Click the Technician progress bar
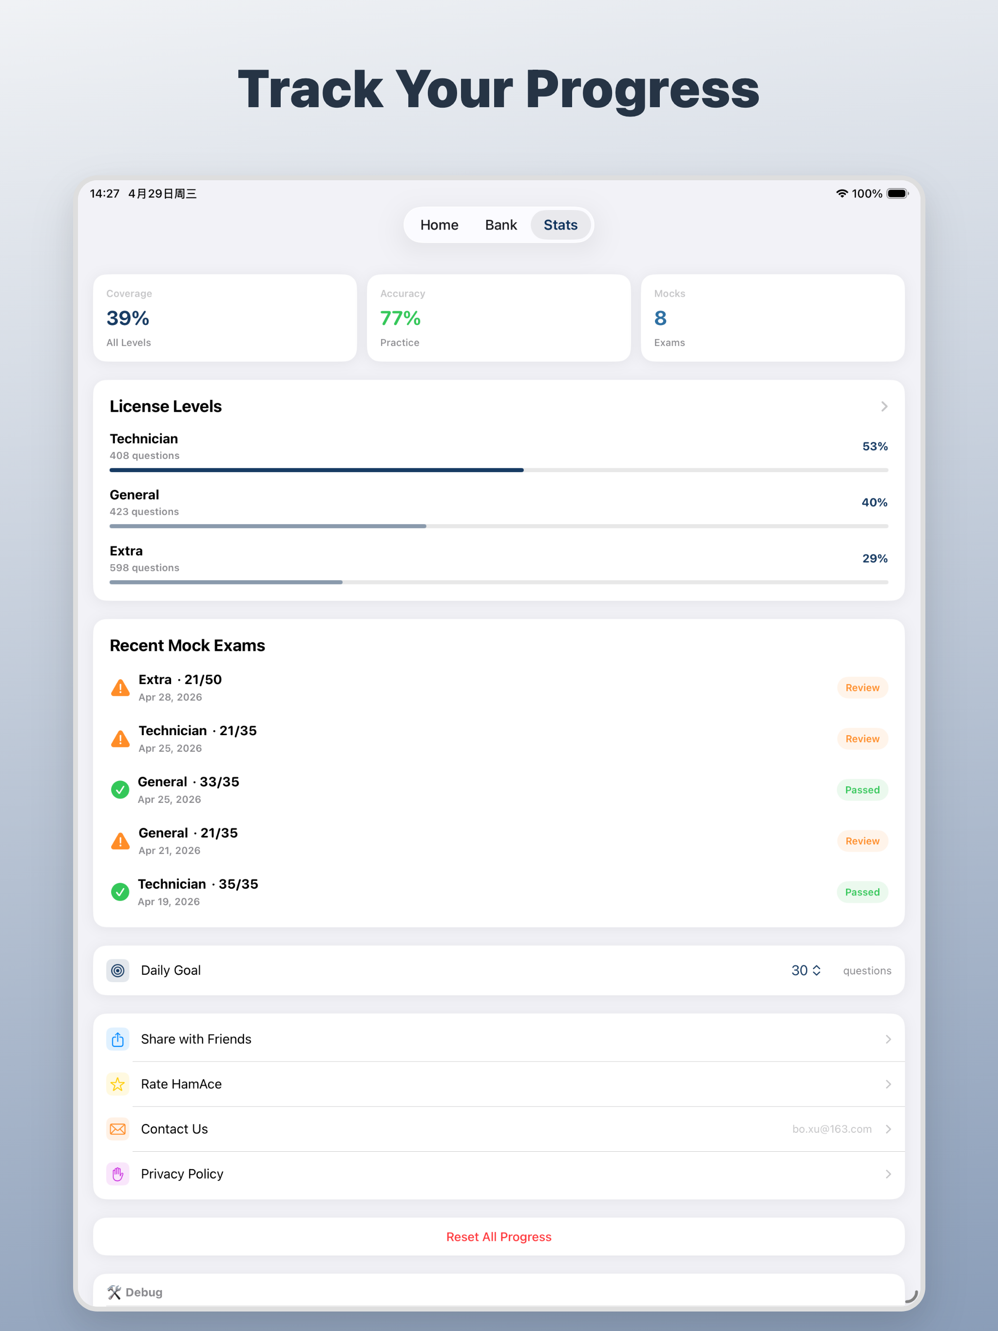This screenshot has width=998, height=1331. click(x=499, y=470)
